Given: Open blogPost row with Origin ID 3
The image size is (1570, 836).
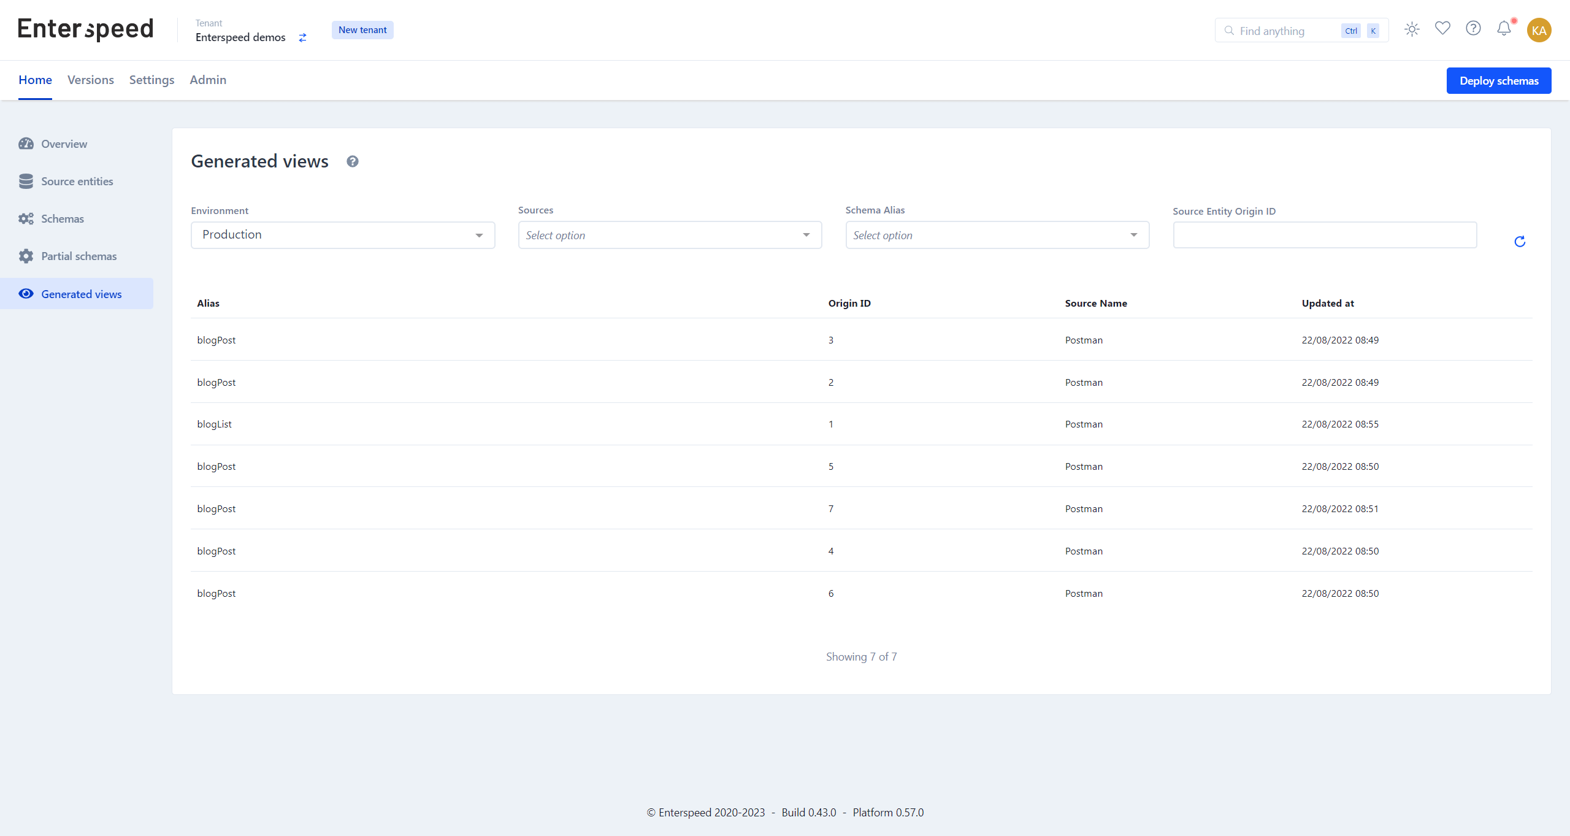Looking at the screenshot, I should (862, 340).
